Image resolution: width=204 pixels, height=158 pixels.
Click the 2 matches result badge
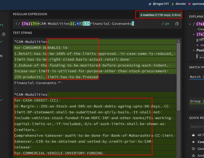(161, 15)
